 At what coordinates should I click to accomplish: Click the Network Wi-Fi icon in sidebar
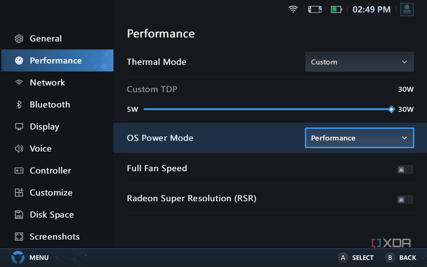(x=19, y=83)
